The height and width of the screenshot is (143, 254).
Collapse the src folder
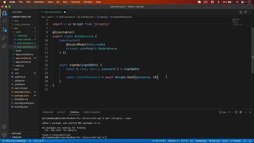coord(16,28)
